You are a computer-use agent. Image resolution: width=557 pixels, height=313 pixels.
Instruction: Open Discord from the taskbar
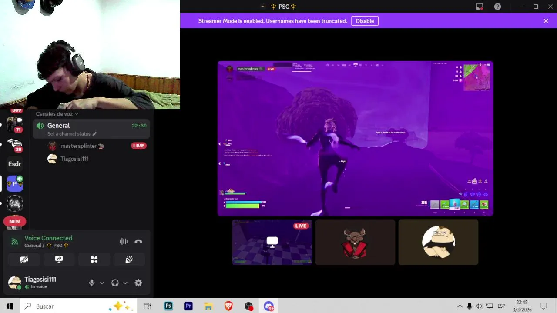268,306
